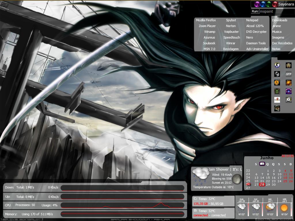Image resolution: width=295 pixels, height=221 pixels.
Task: Click the C: drive 135,35 GB text
Action: (x=201, y=204)
